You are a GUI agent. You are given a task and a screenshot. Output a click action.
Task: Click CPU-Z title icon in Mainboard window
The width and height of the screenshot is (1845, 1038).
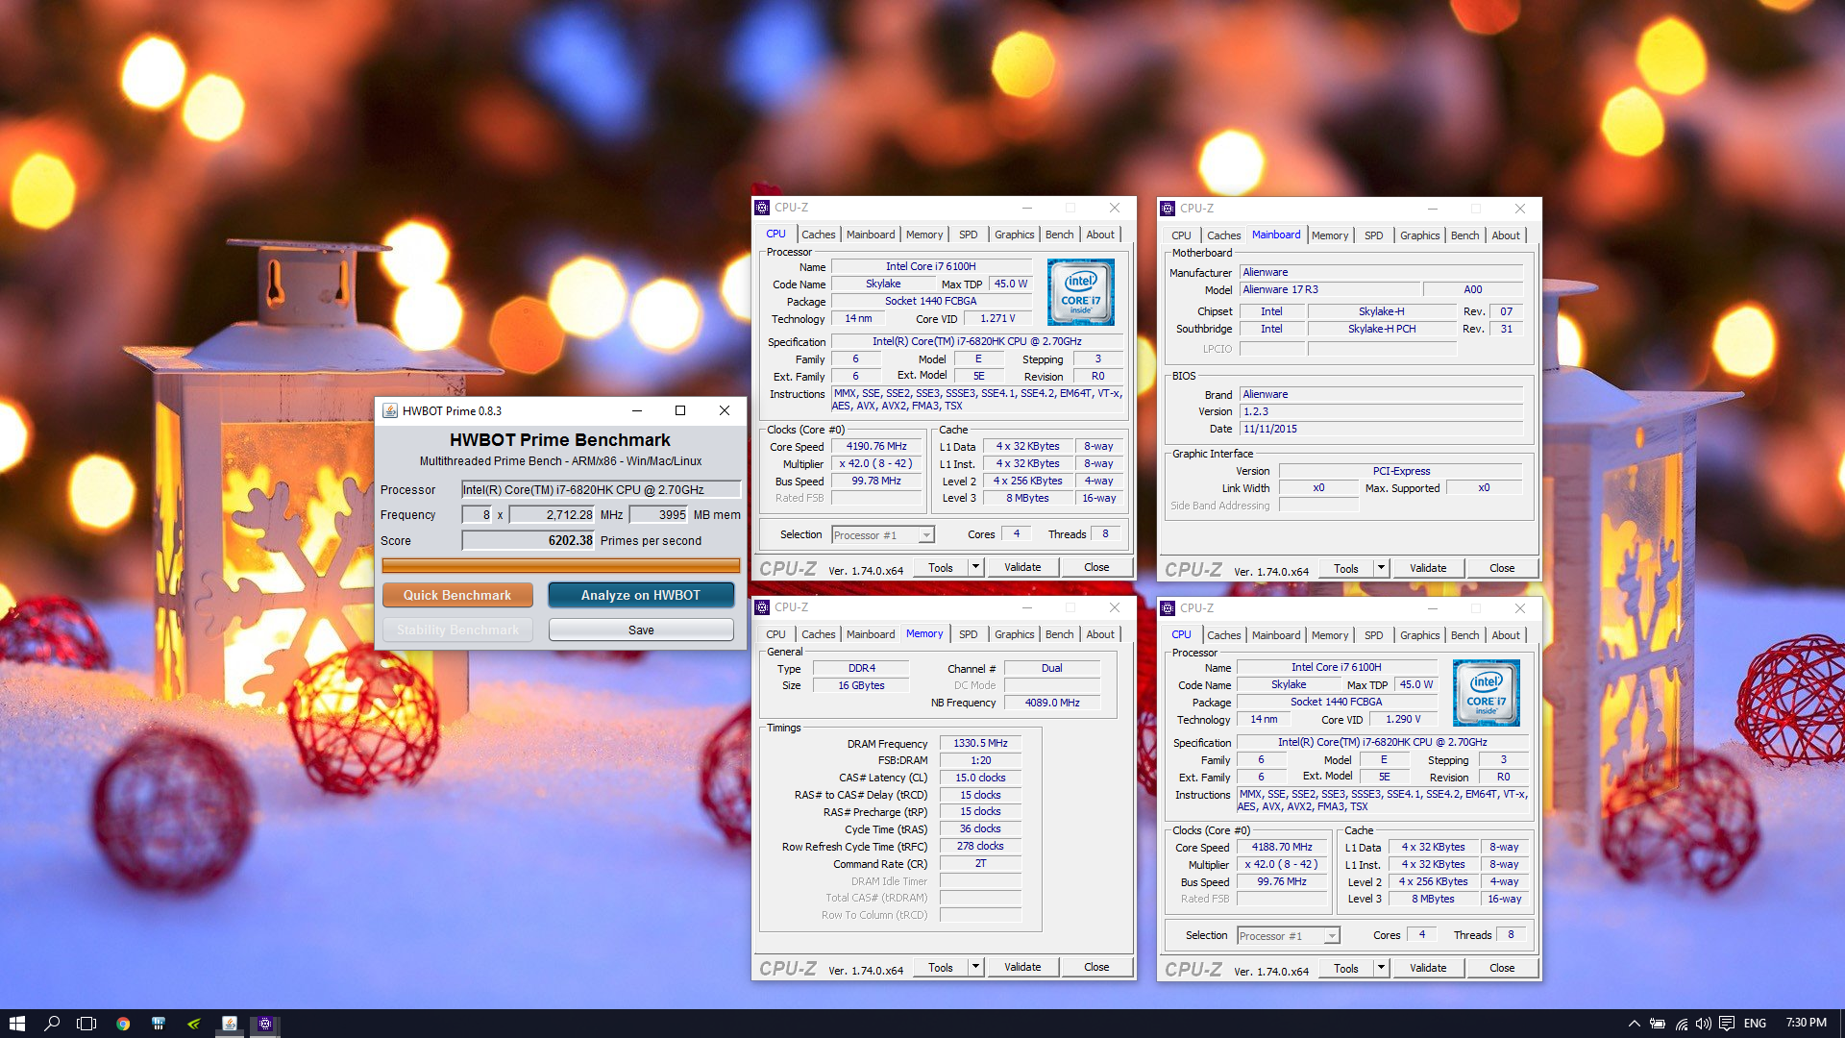[1168, 209]
